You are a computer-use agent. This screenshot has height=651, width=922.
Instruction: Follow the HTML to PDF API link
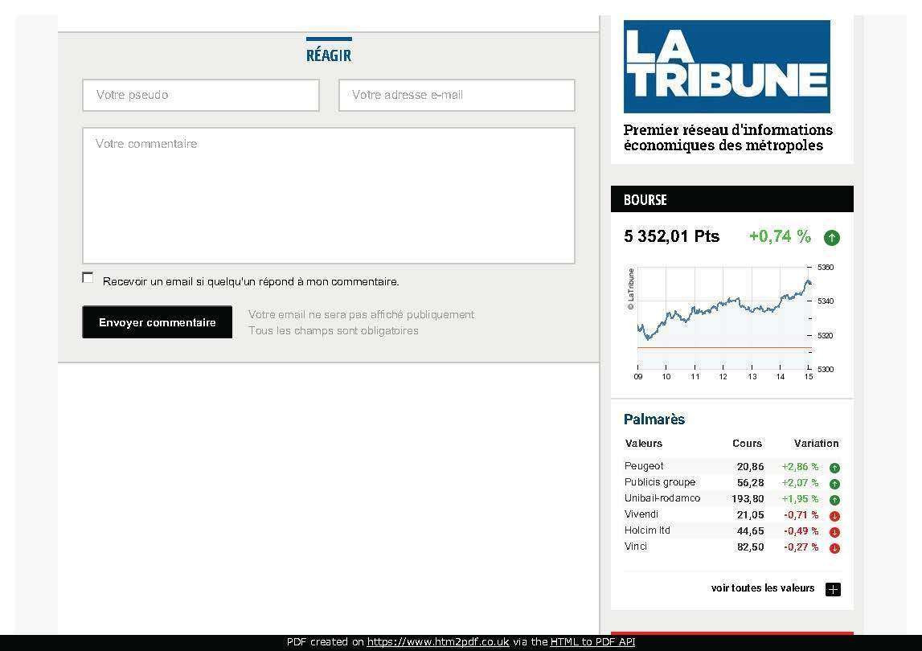click(x=592, y=642)
